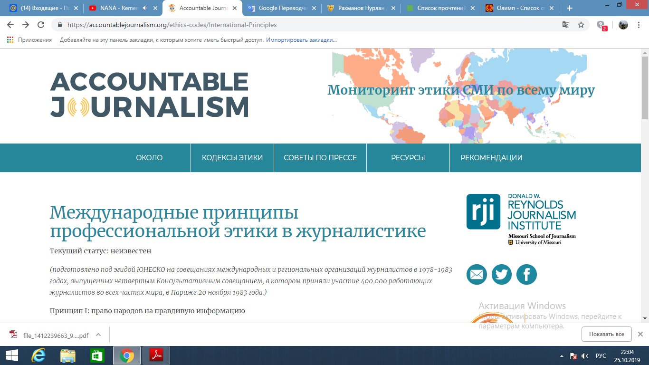Switch to Google Переводчик tab
The image size is (649, 365).
tap(281, 8)
